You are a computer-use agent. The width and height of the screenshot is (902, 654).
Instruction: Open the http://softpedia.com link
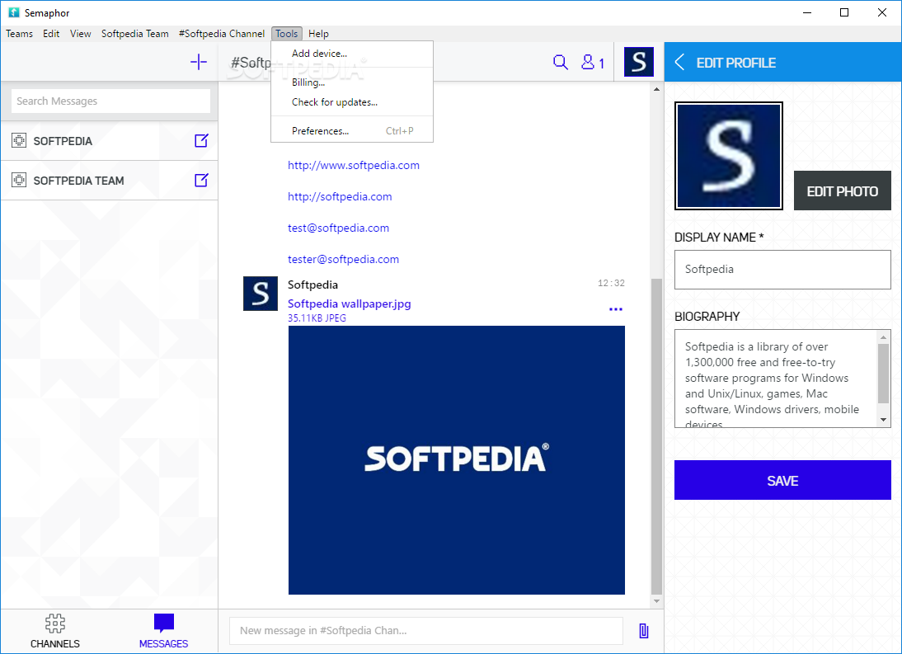click(340, 197)
